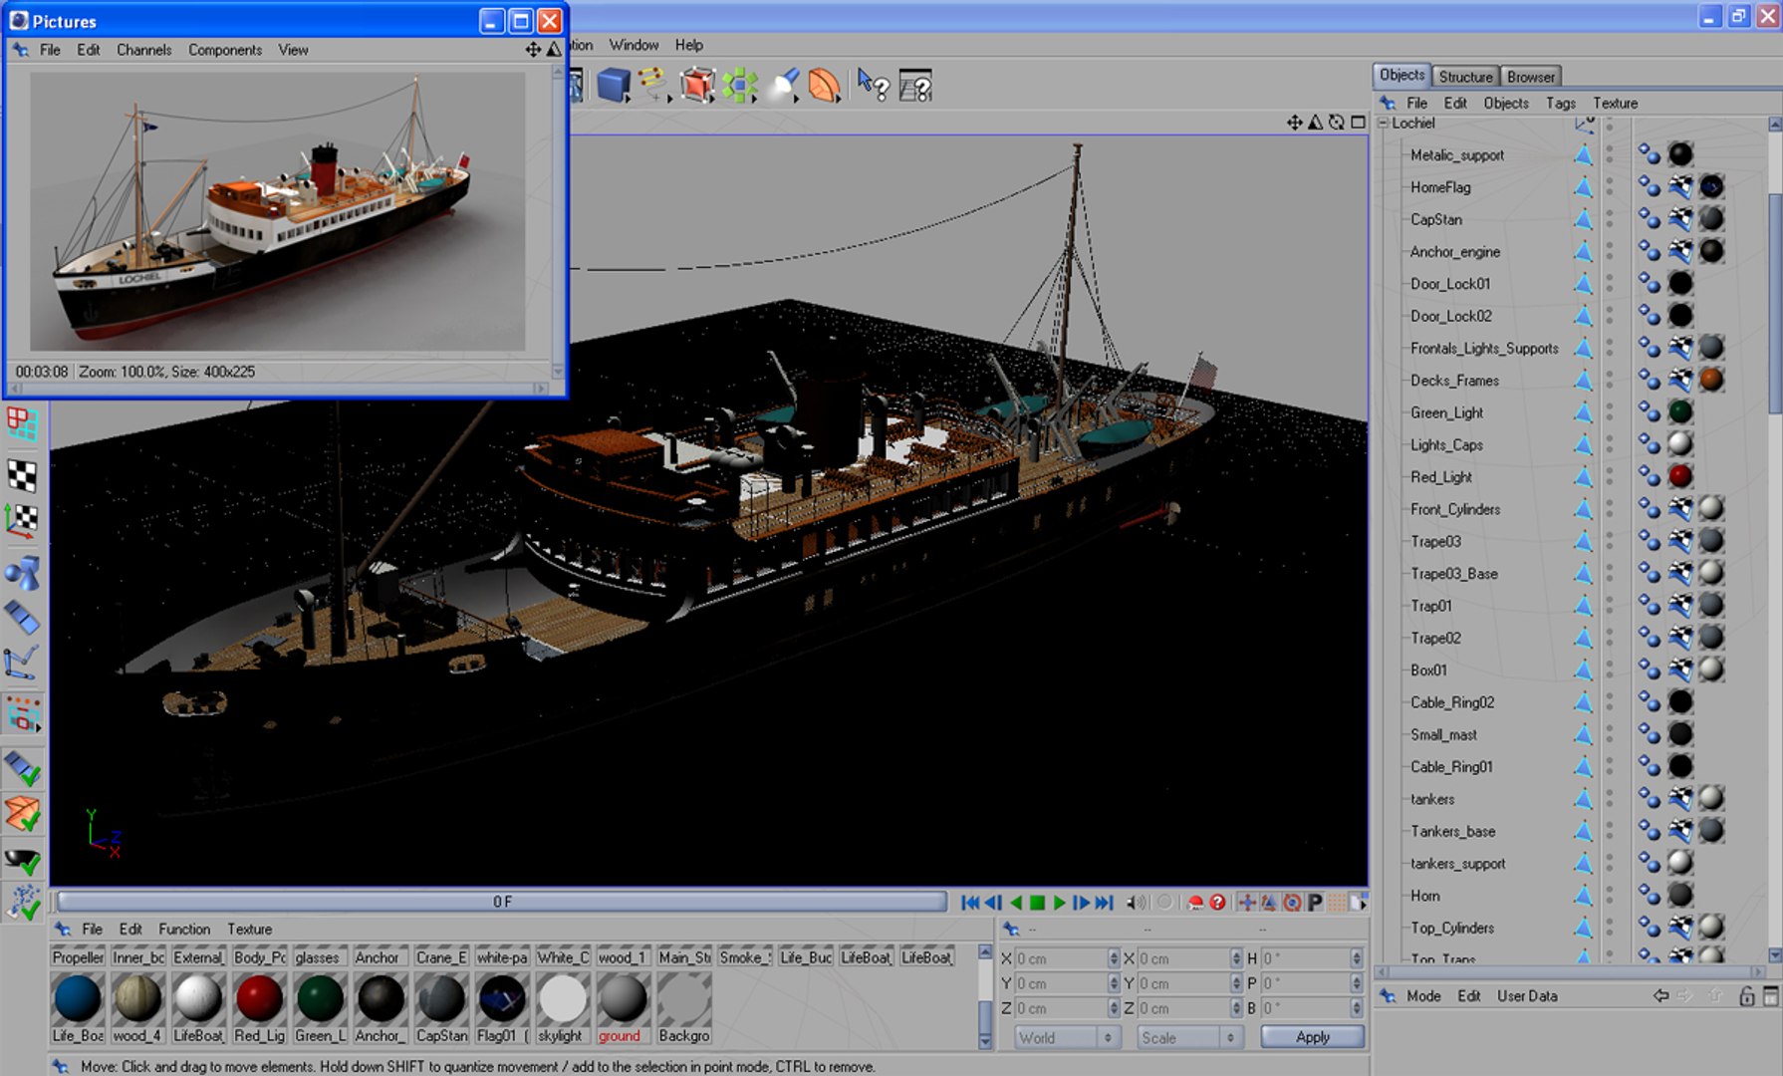Click the record keyframe red button

(1195, 903)
